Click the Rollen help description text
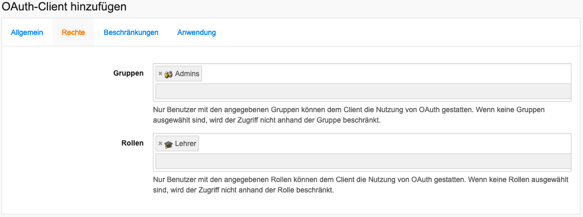 coord(360,185)
